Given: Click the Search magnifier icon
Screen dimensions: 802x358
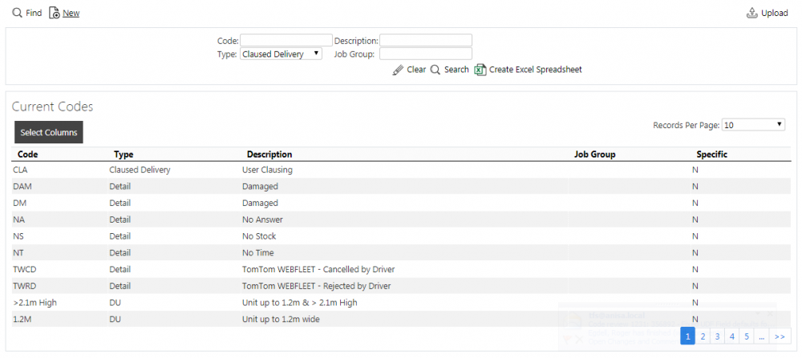Looking at the screenshot, I should (435, 70).
